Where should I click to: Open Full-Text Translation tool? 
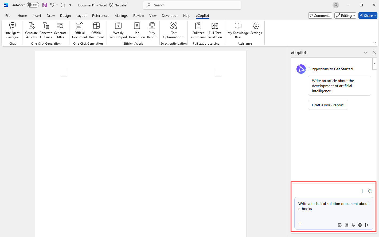(215, 30)
